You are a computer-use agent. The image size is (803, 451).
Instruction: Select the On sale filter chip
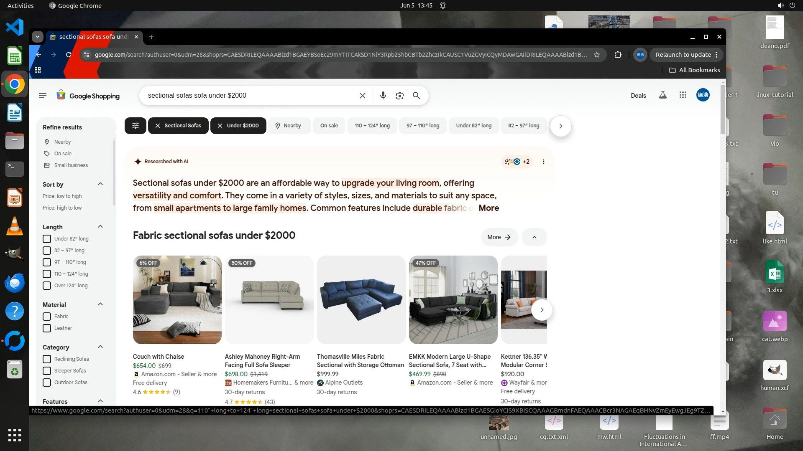[x=329, y=126]
